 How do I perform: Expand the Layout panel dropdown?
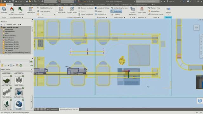click(x=40, y=17)
